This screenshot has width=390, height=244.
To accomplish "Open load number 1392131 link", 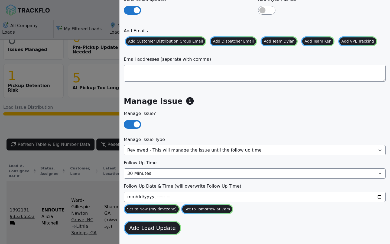I will pyautogui.click(x=19, y=210).
